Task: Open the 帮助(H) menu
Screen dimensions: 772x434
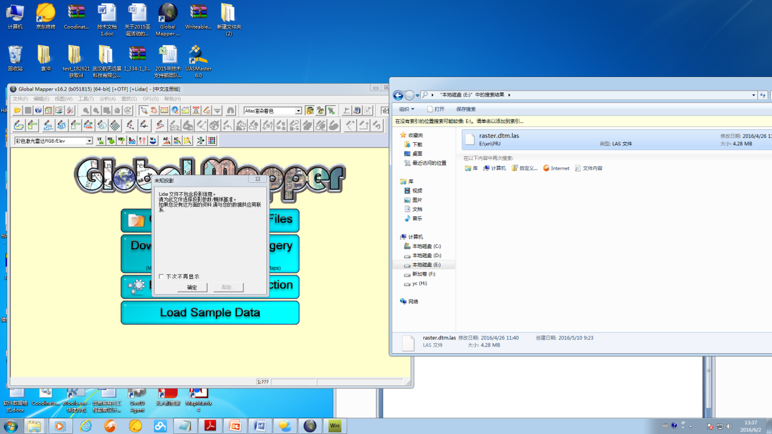Action: [x=172, y=98]
